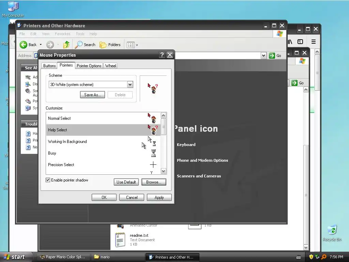
Task: Select the Precision Select pointer row
Action: [x=103, y=165]
